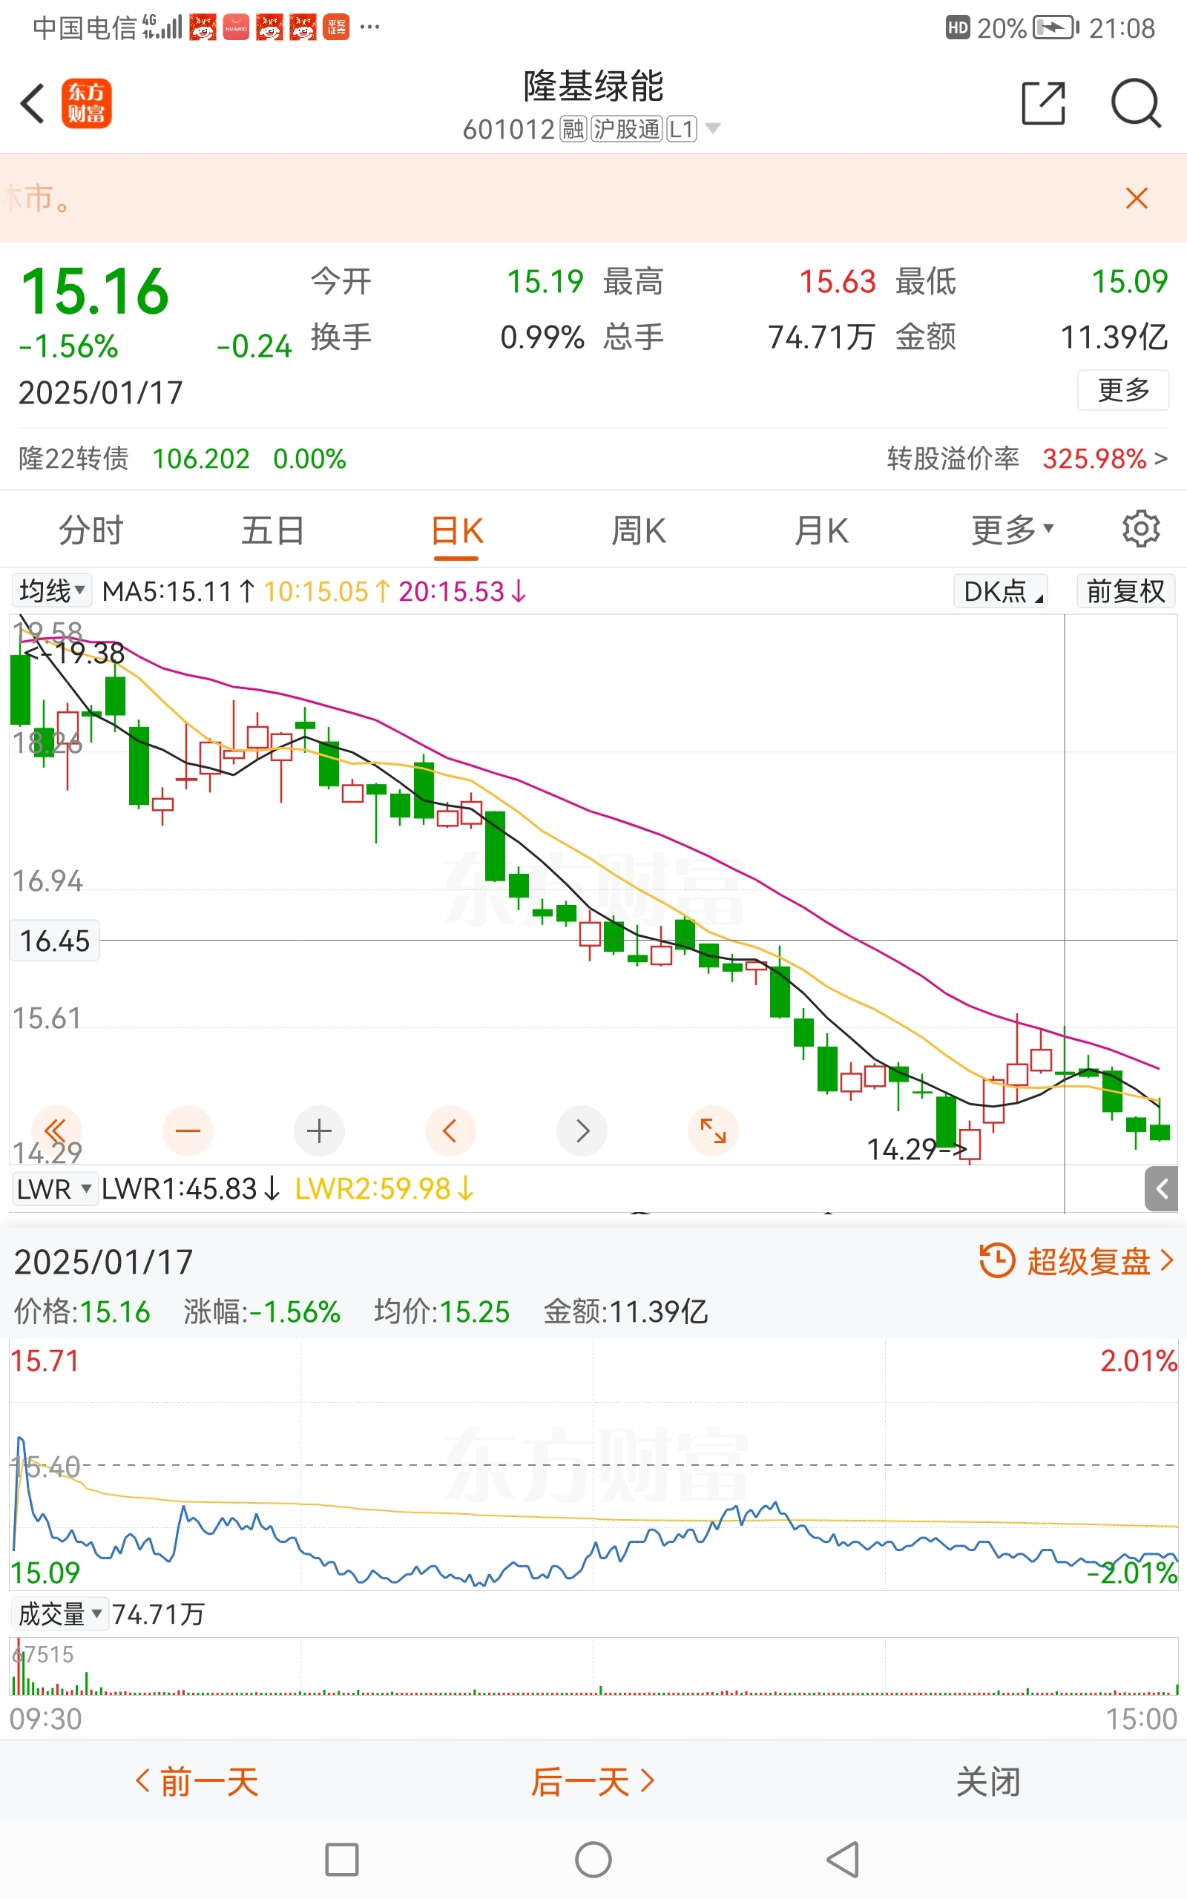The image size is (1187, 1899).
Task: Tap the share icon in the header
Action: (x=1043, y=103)
